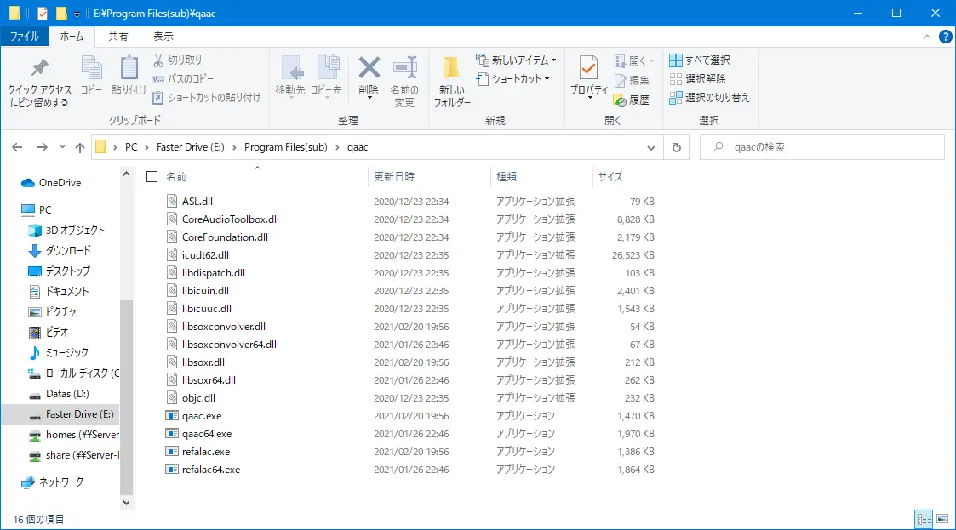The height and width of the screenshot is (530, 956).
Task: Click Program Files(sub) breadcrumb
Action: point(286,147)
